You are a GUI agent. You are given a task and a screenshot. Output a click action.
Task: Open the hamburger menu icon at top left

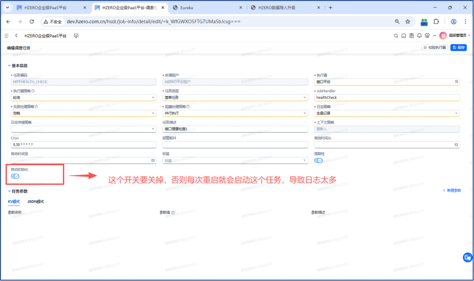click(6, 36)
